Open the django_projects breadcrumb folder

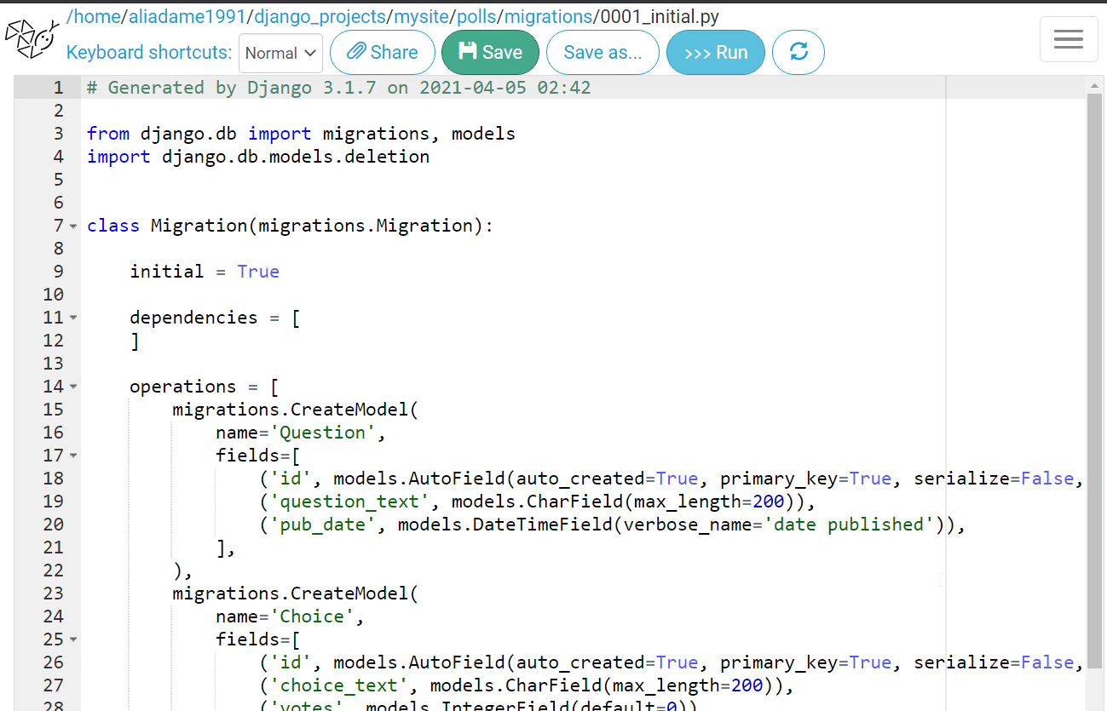coord(320,16)
